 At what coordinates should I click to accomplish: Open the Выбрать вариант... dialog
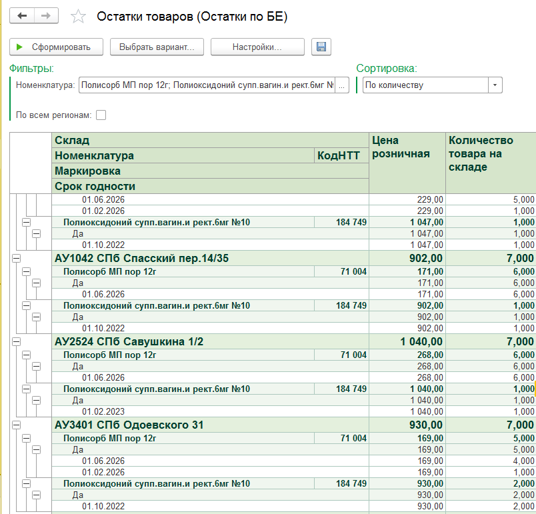click(x=157, y=47)
